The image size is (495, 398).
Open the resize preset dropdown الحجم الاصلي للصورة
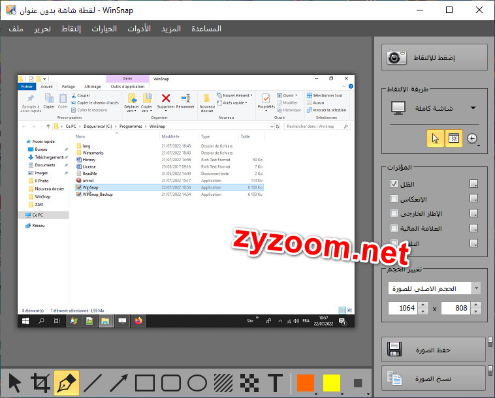coord(434,288)
